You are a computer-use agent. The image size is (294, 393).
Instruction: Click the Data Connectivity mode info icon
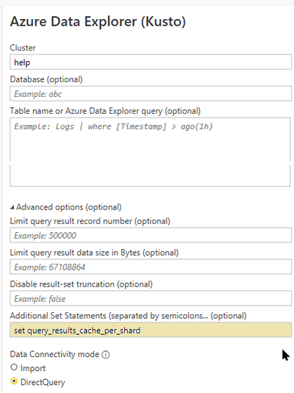pos(106,355)
